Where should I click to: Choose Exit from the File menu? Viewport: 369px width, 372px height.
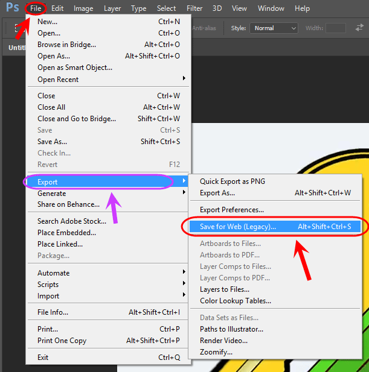click(x=109, y=358)
